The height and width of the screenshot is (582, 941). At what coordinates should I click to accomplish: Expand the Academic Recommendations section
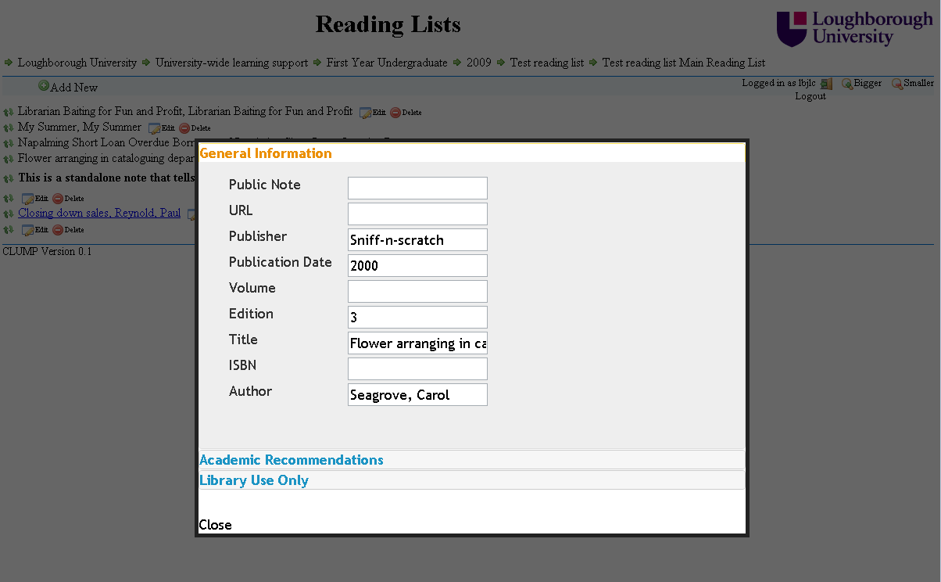(x=292, y=460)
